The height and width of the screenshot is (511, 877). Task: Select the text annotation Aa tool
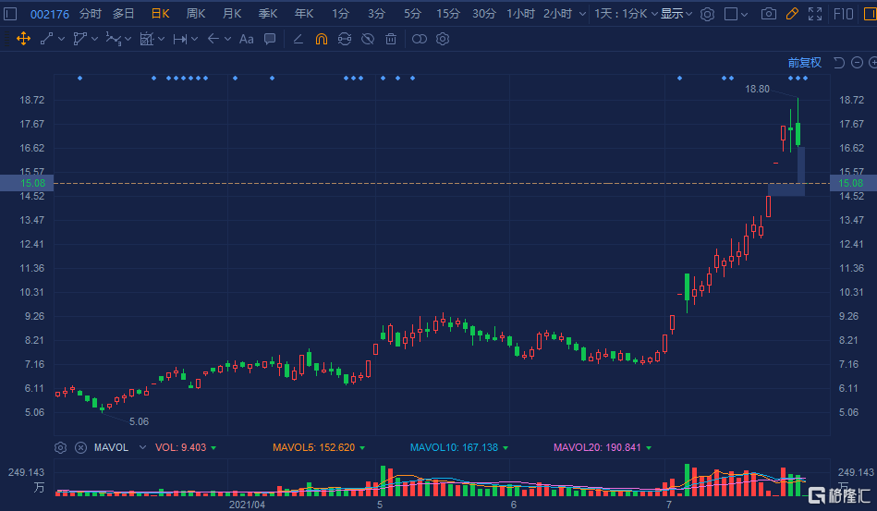point(246,39)
